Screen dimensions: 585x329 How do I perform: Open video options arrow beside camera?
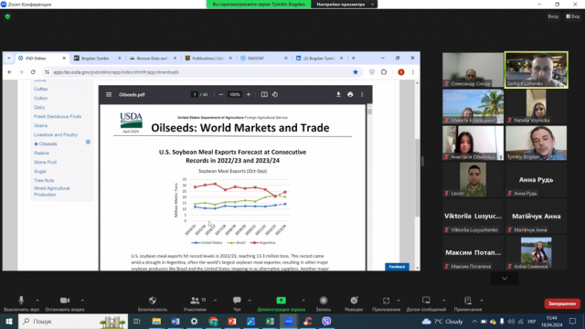[x=82, y=301]
